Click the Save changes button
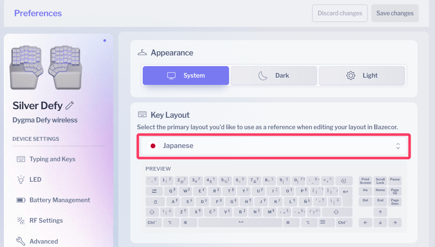Viewport: 435px width, 247px height. 395,13
